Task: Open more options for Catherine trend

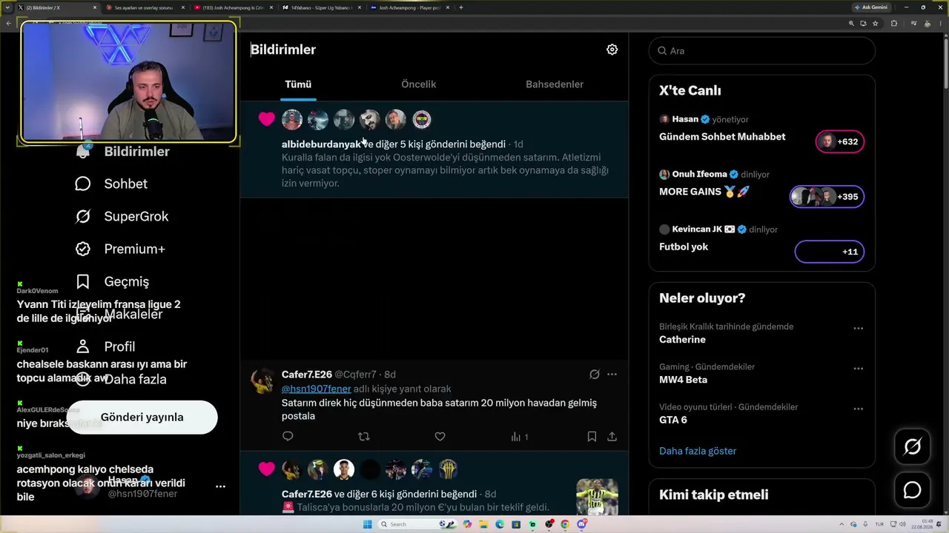Action: (858, 328)
